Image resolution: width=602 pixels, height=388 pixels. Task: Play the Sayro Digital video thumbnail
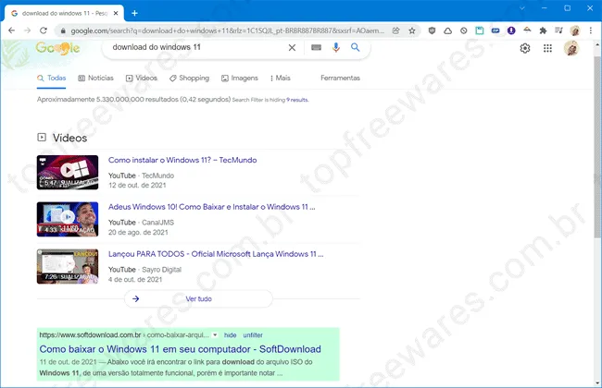point(68,267)
